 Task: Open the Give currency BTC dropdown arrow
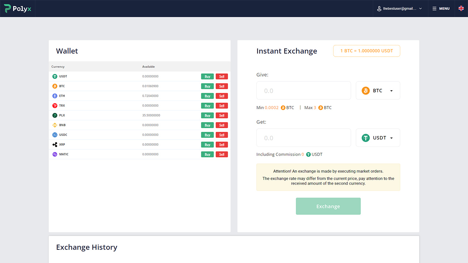391,91
